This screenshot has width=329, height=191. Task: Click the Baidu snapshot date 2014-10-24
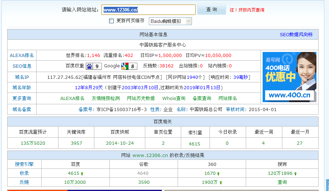point(120,143)
